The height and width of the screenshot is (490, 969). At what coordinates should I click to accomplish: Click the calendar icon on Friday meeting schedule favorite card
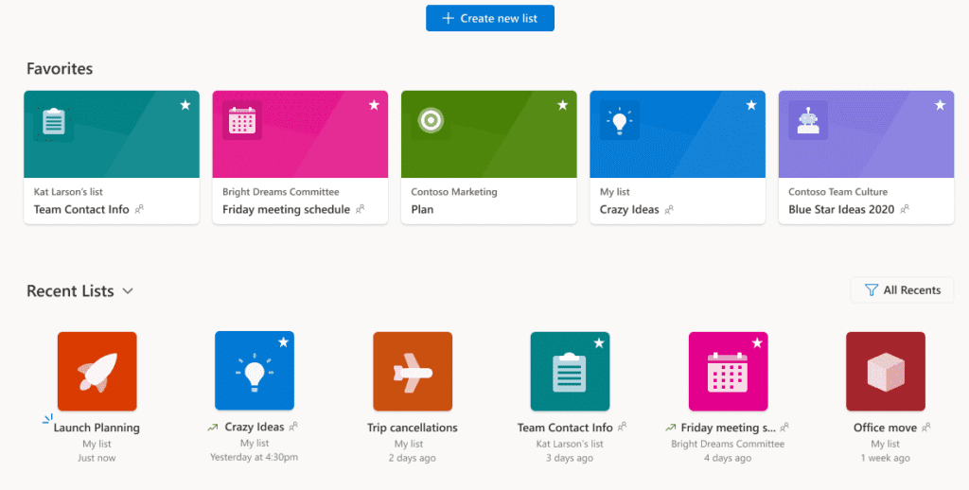(x=241, y=120)
